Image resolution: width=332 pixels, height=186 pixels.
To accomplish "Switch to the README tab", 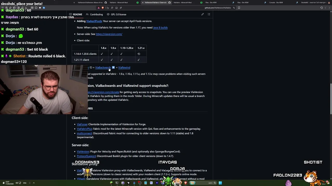I will [75, 14].
